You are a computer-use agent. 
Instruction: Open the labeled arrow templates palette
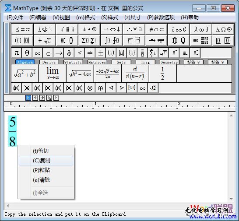(156, 40)
